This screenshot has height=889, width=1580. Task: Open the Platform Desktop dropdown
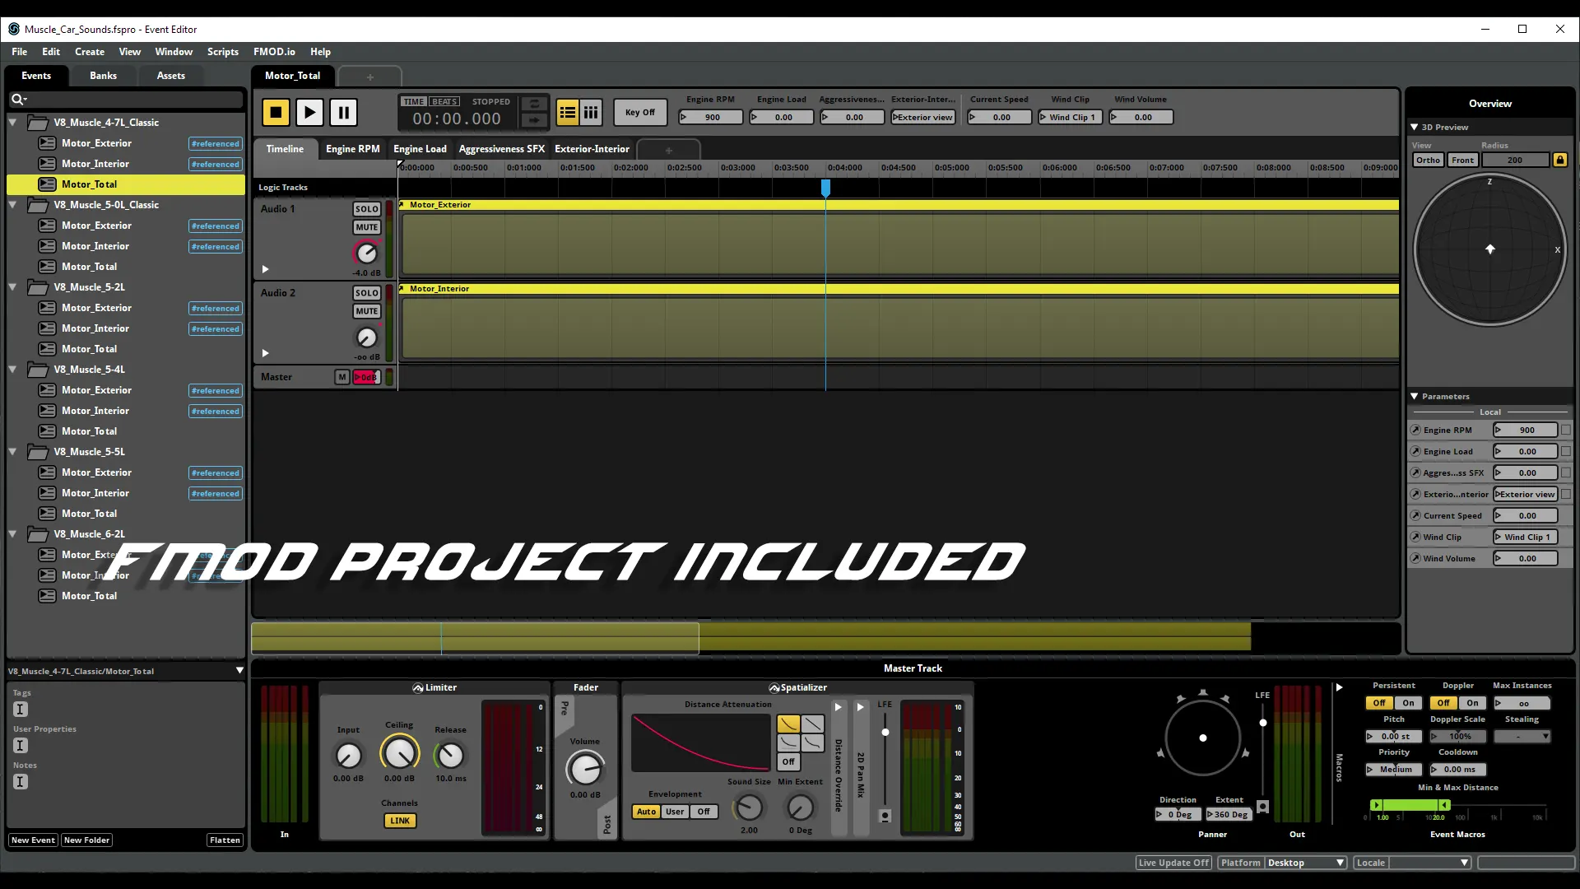tap(1304, 863)
